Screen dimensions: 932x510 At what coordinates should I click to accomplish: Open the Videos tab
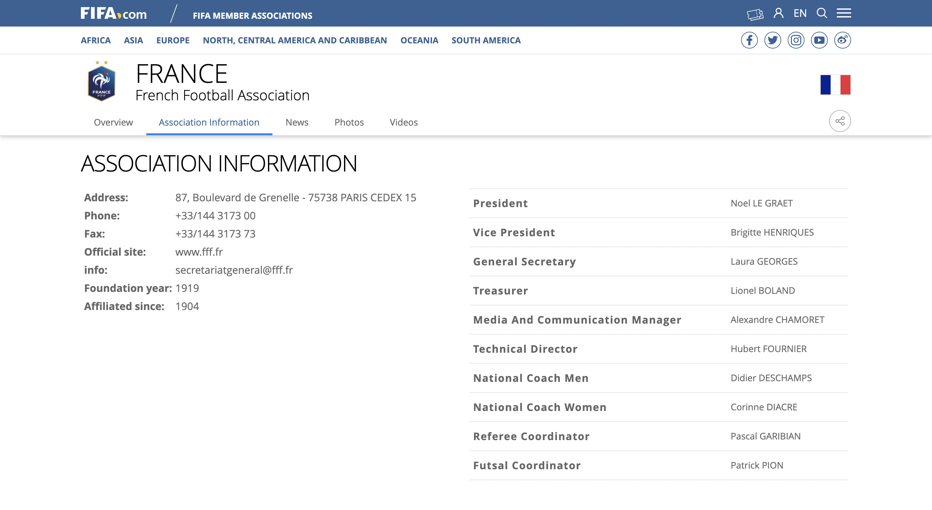[404, 122]
